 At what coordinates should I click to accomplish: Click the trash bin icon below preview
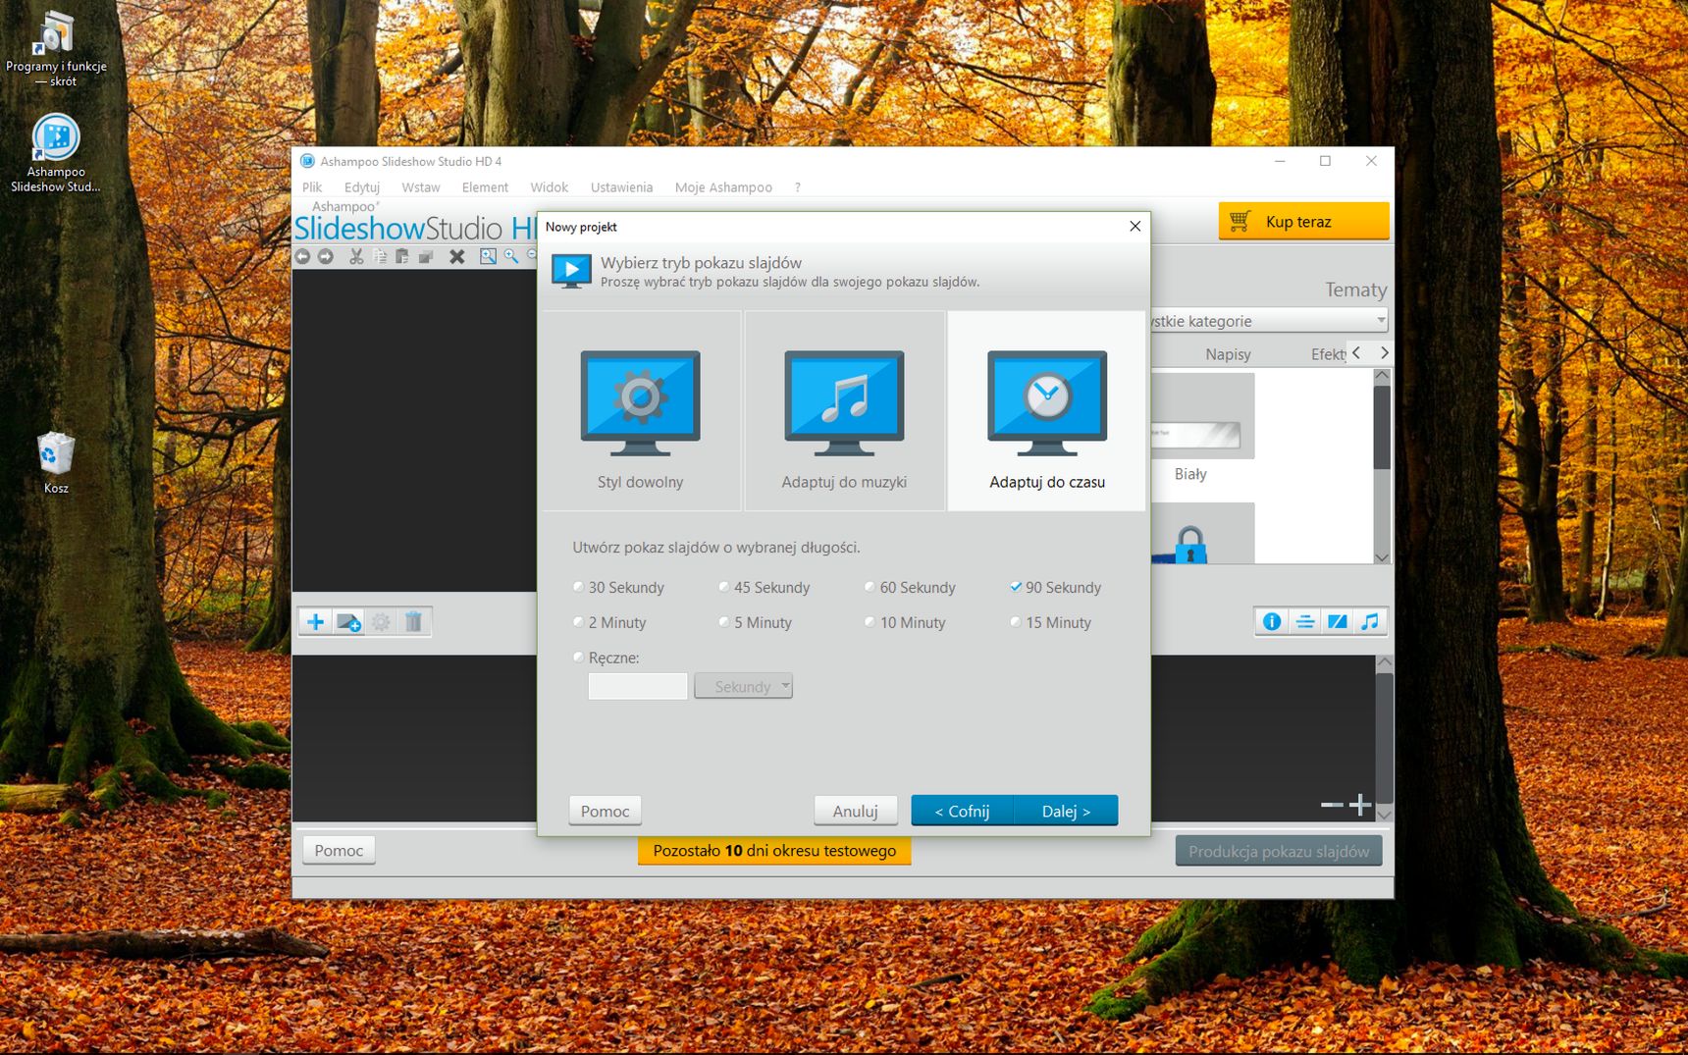(413, 622)
